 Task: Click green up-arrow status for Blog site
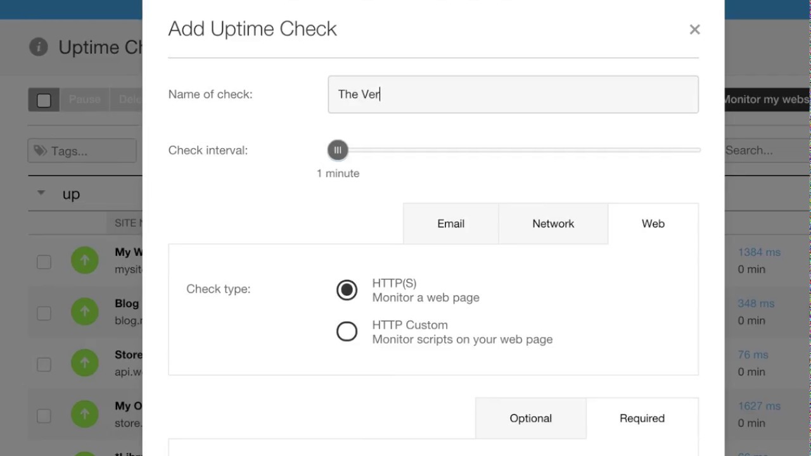tap(85, 312)
